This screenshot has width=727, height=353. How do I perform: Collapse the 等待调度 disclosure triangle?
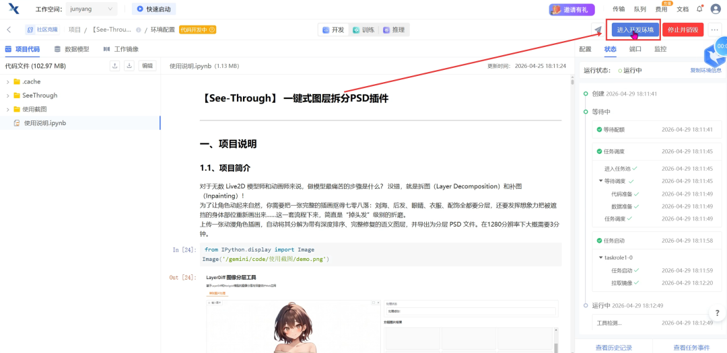pyautogui.click(x=601, y=181)
